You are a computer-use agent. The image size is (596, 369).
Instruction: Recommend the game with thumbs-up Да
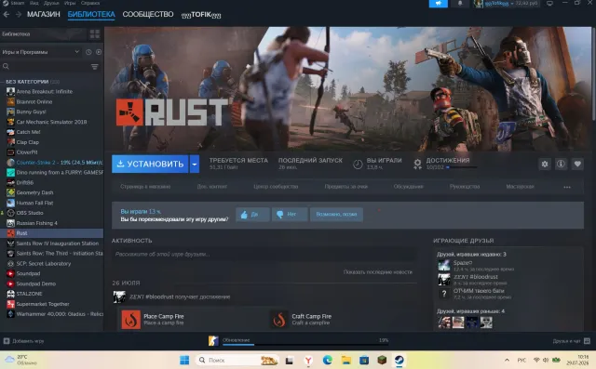[252, 215]
